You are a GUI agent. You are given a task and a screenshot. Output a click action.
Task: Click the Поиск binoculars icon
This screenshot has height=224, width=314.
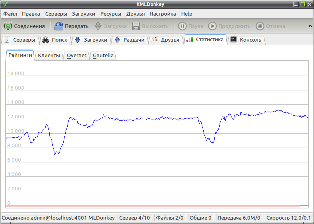(46, 40)
